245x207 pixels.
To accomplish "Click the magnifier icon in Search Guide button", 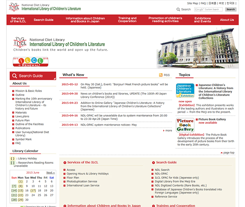I will pos(14,76).
